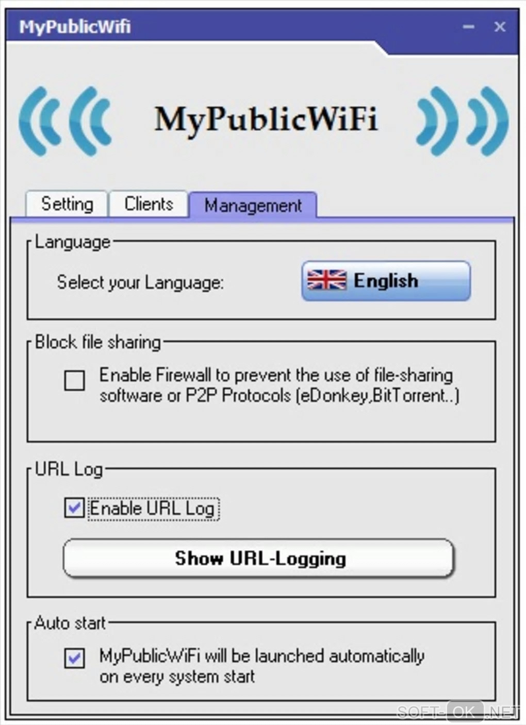The image size is (526, 725).
Task: Click the SOFT-OK.NET watermark
Action: click(458, 712)
